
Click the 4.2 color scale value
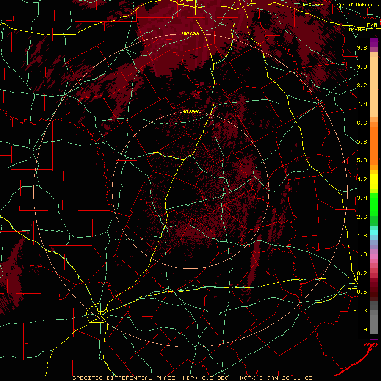click(x=362, y=179)
